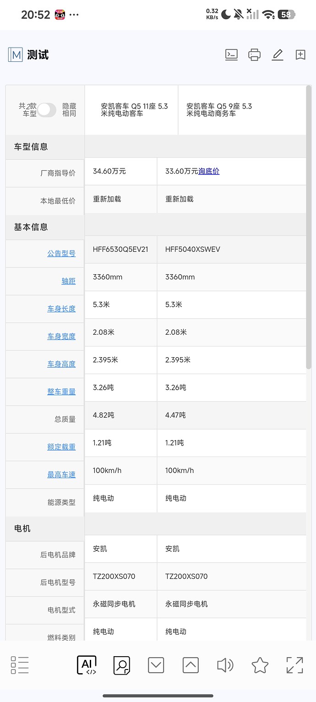Enter fullscreen mode
Viewport: 316px width, 702px height.
(x=294, y=664)
